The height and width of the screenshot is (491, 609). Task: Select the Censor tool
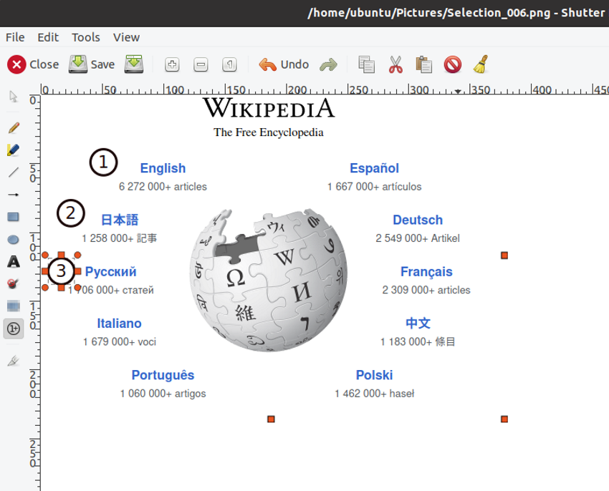pos(13,283)
